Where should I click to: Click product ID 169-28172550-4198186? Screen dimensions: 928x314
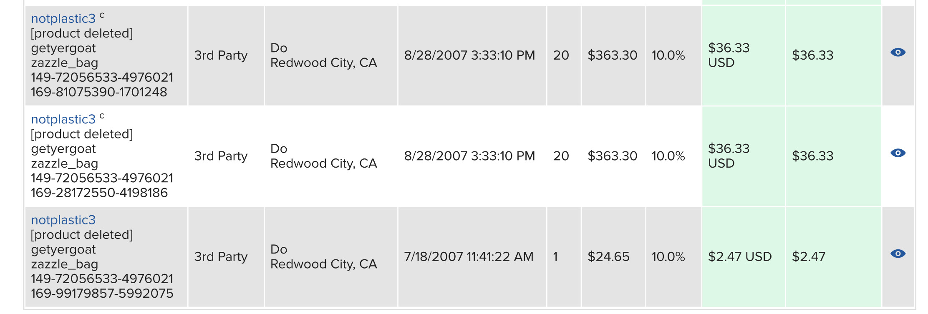(x=99, y=193)
